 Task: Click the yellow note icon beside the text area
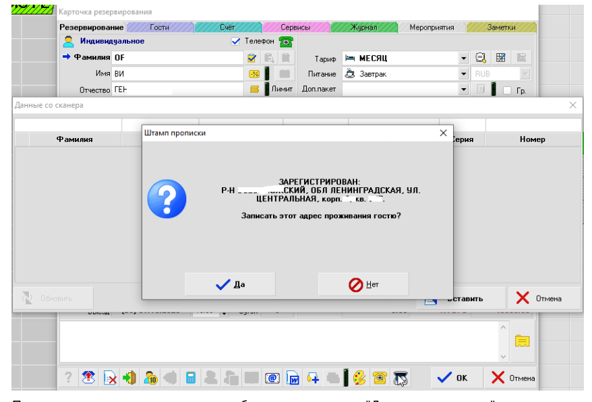click(522, 341)
